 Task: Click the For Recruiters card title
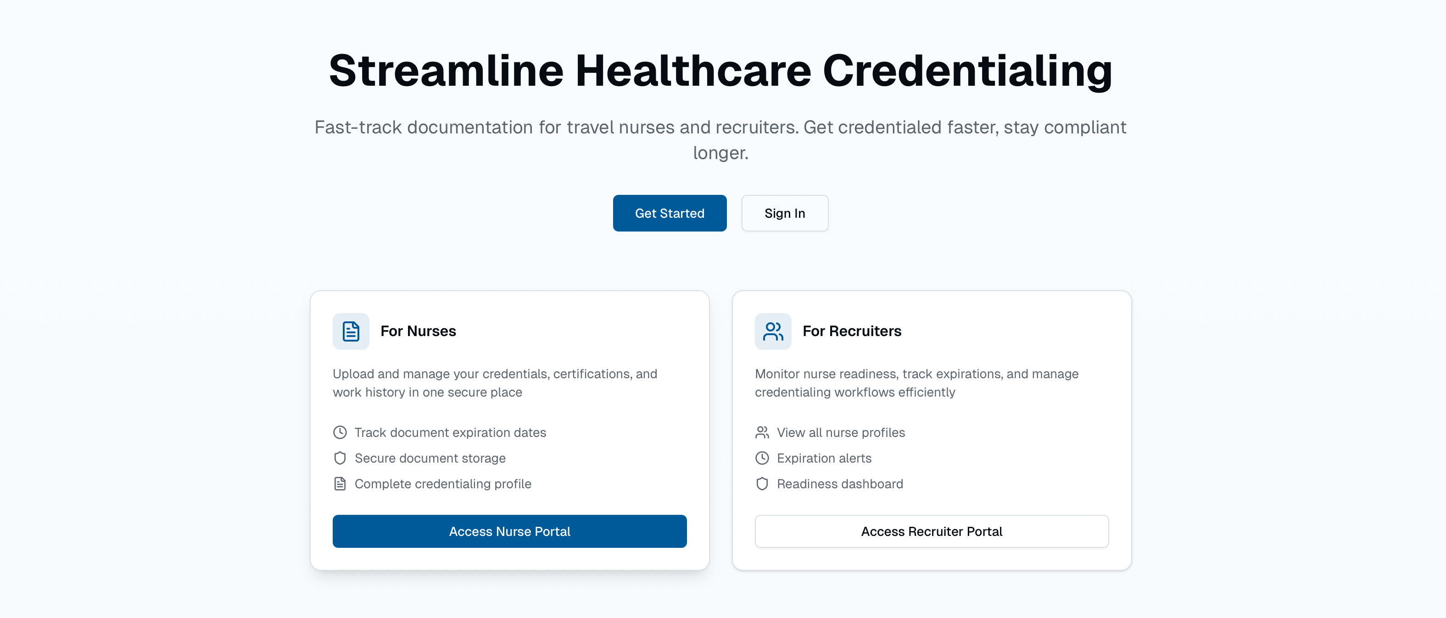coord(852,331)
